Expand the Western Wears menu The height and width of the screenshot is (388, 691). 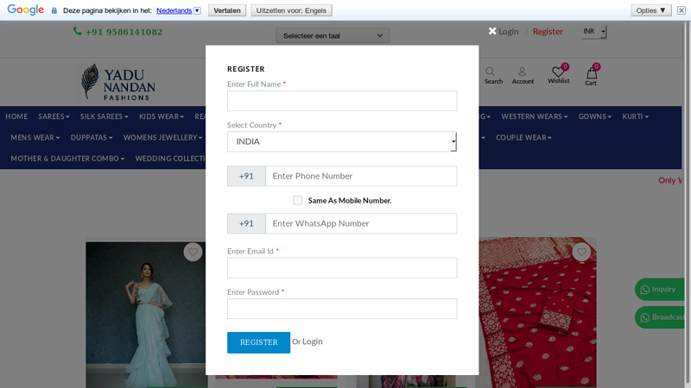pos(534,116)
